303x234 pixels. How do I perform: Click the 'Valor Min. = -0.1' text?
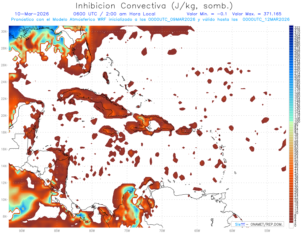click(207, 14)
